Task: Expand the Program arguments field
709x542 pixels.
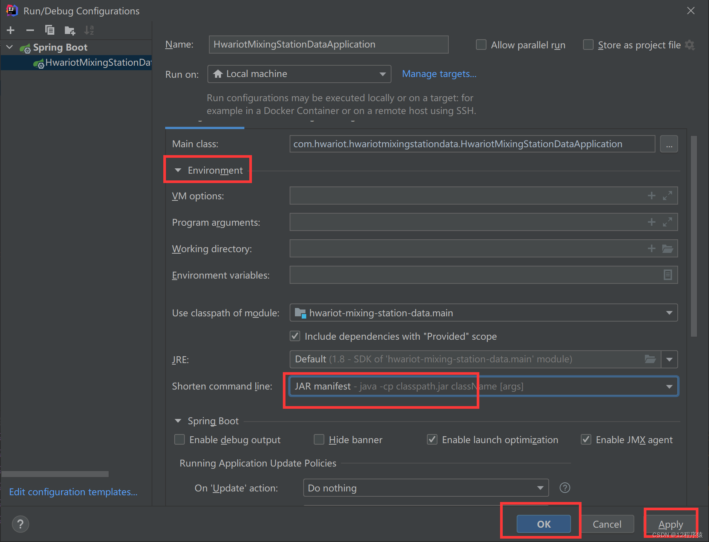Action: [668, 222]
